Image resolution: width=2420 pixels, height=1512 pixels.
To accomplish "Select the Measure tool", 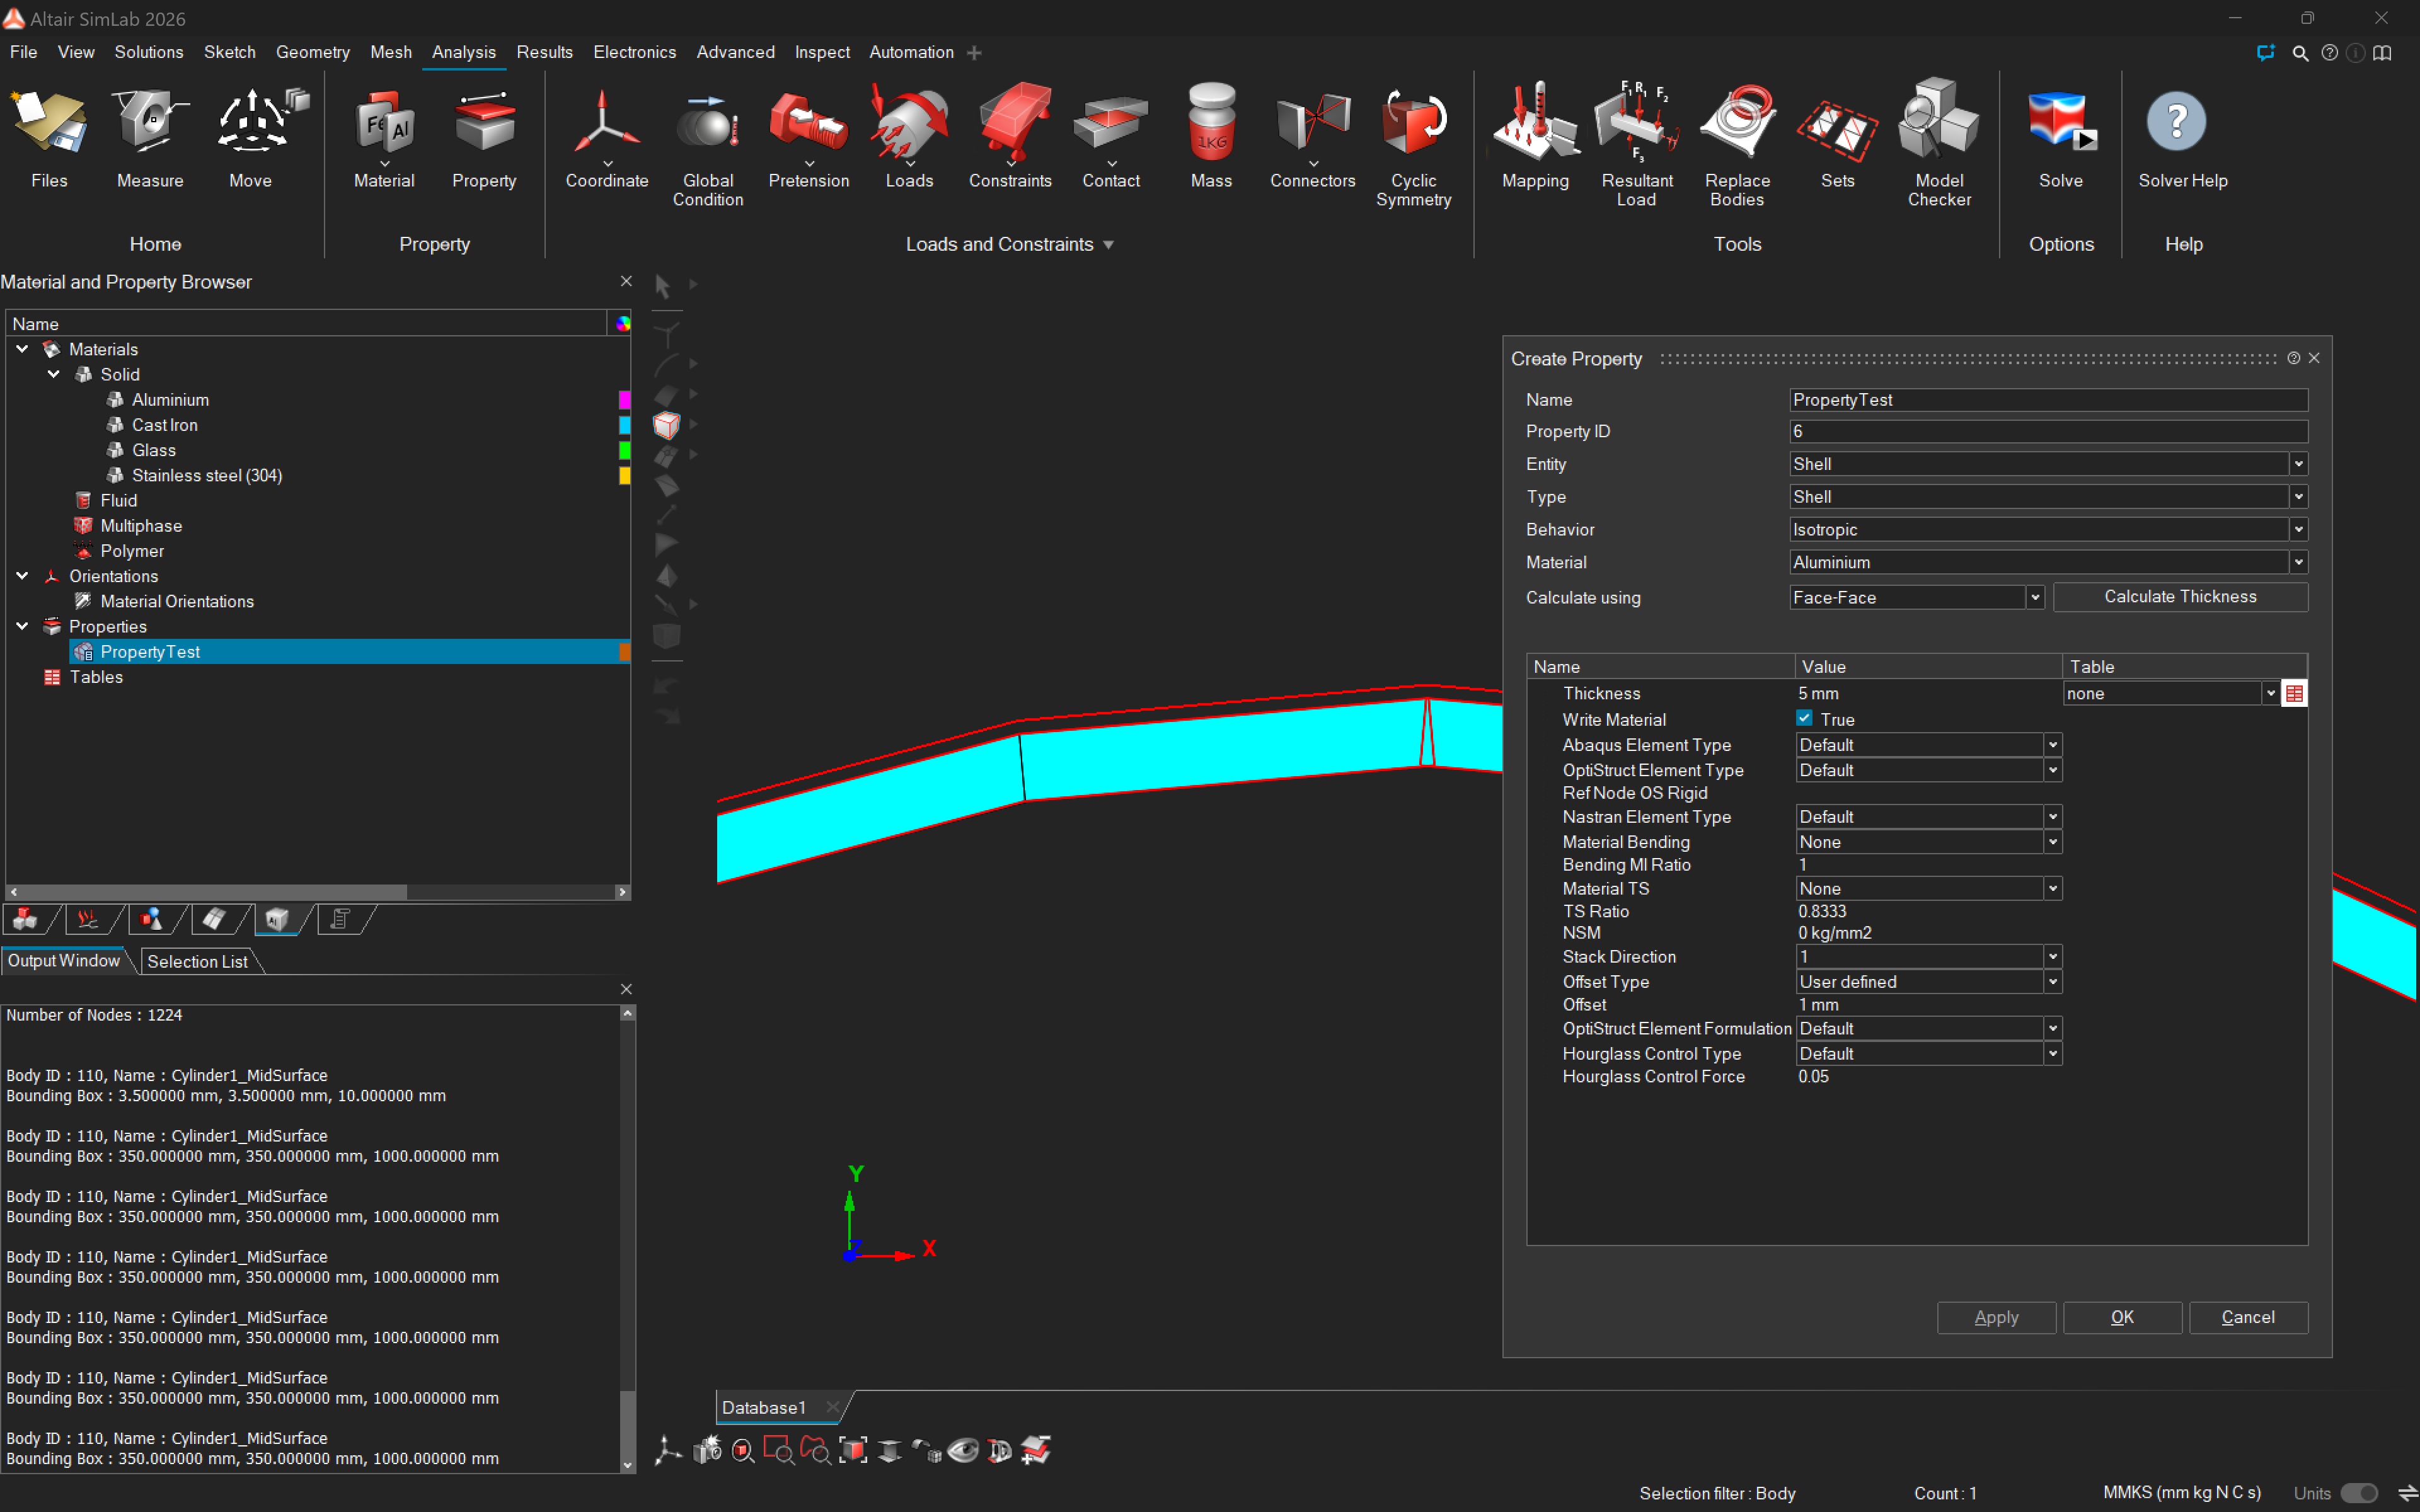I will (x=150, y=135).
